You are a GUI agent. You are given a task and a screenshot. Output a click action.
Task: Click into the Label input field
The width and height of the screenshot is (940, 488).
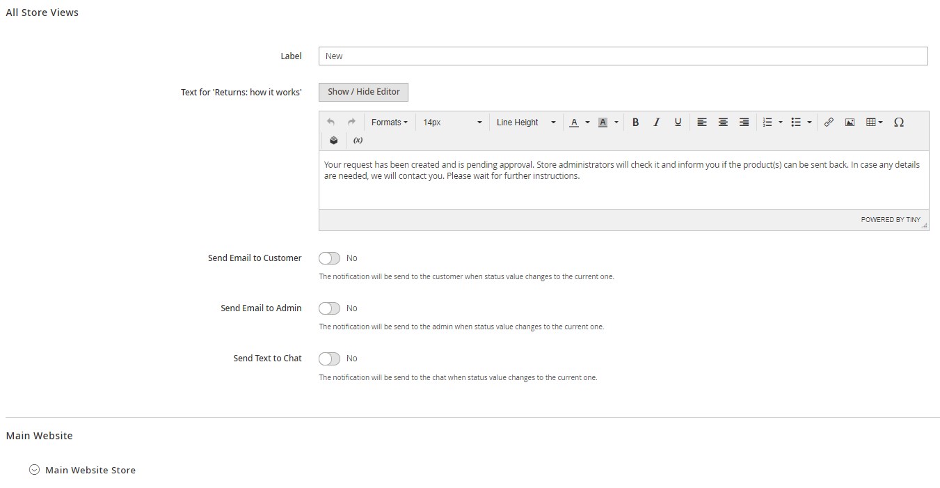pyautogui.click(x=623, y=56)
